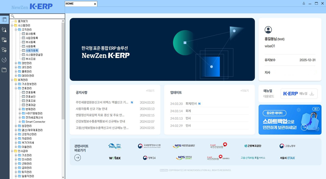Expand the 권한관리 tree folder

(x=16, y=63)
